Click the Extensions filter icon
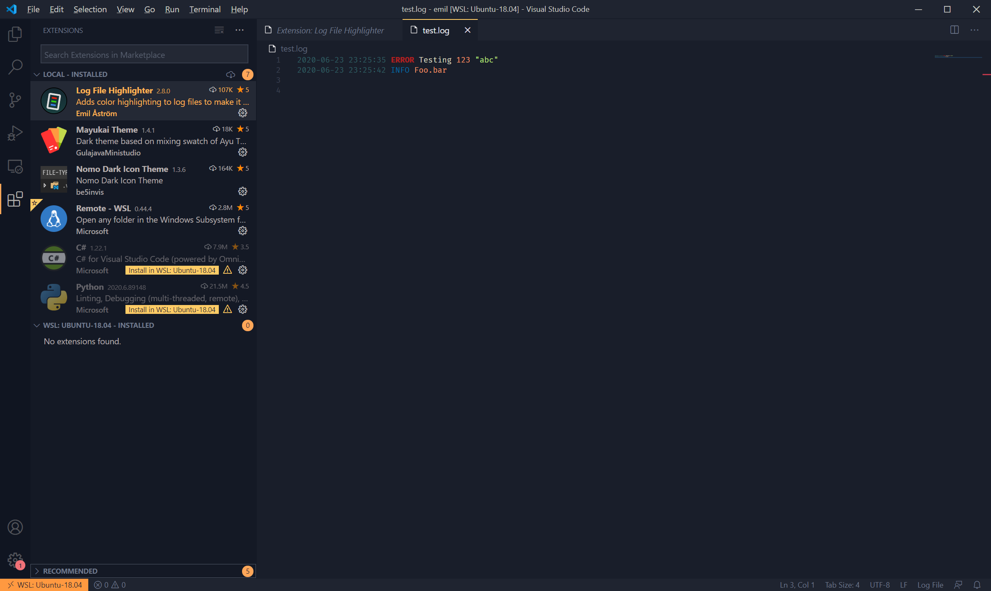The image size is (991, 591). click(219, 30)
